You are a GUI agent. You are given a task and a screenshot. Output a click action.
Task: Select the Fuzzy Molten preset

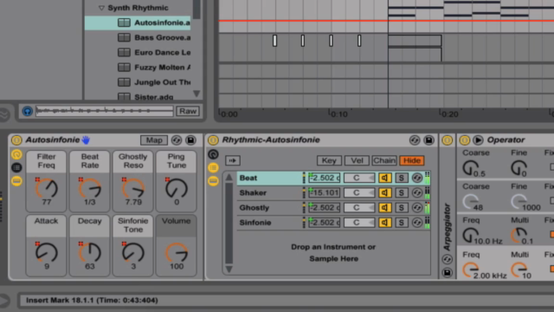point(154,68)
